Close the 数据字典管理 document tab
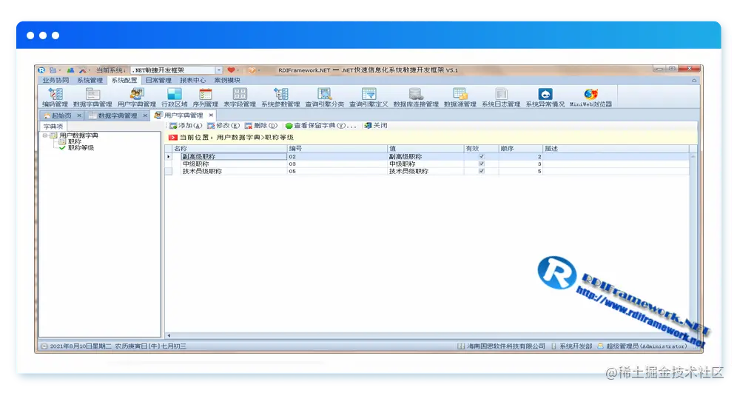Screen dimensions: 737x393 pos(145,115)
